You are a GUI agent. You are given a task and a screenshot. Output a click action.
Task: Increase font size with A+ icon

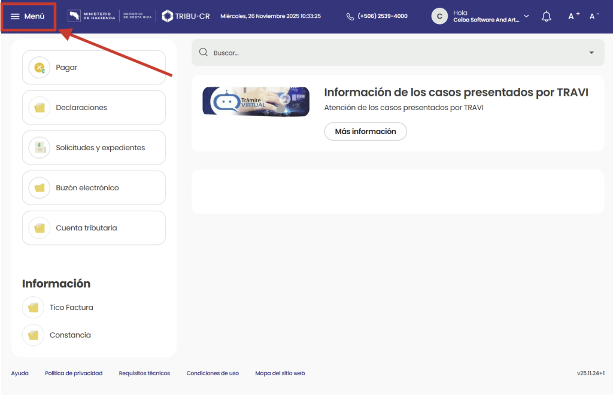coord(573,16)
